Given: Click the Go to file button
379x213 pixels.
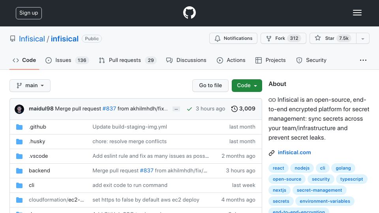Looking at the screenshot, I should 210,86.
